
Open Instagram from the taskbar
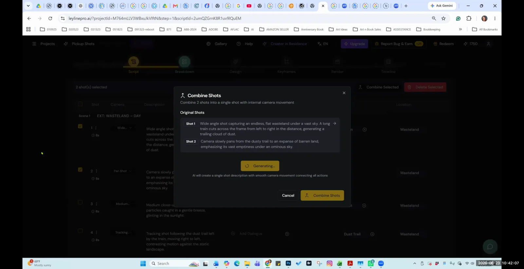(329, 263)
